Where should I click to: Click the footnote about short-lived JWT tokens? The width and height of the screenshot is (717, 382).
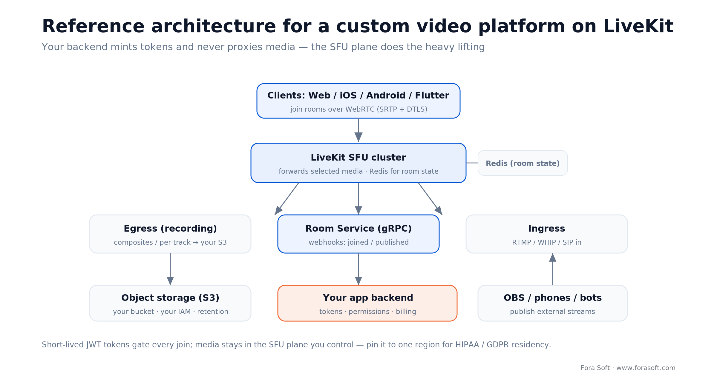[296, 345]
